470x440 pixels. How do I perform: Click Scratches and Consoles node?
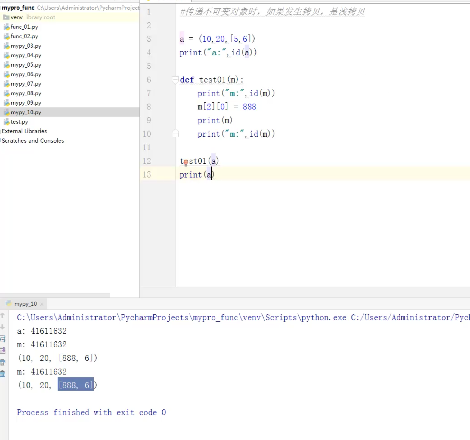tap(33, 140)
